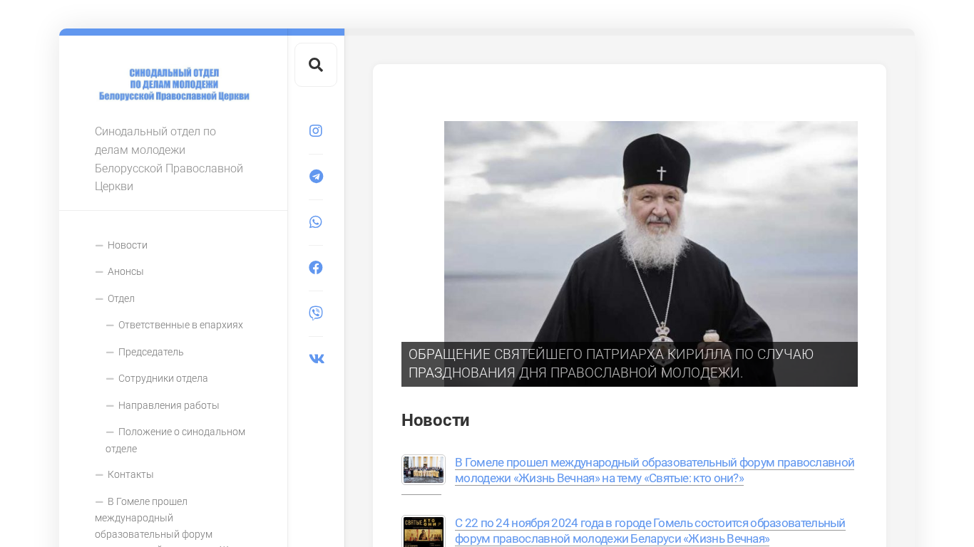The image size is (974, 547).
Task: Open the search magnifier icon
Action: tap(316, 65)
